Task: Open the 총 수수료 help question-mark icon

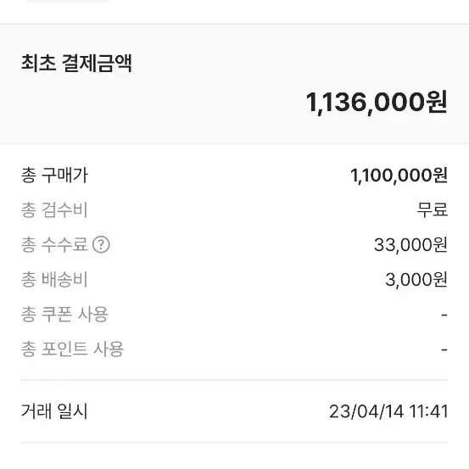Action: point(101,244)
